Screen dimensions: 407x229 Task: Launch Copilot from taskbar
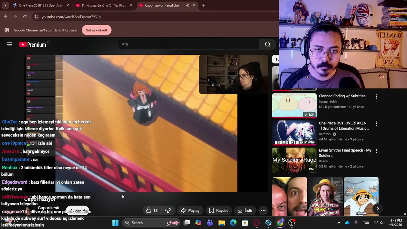[x=198, y=223]
